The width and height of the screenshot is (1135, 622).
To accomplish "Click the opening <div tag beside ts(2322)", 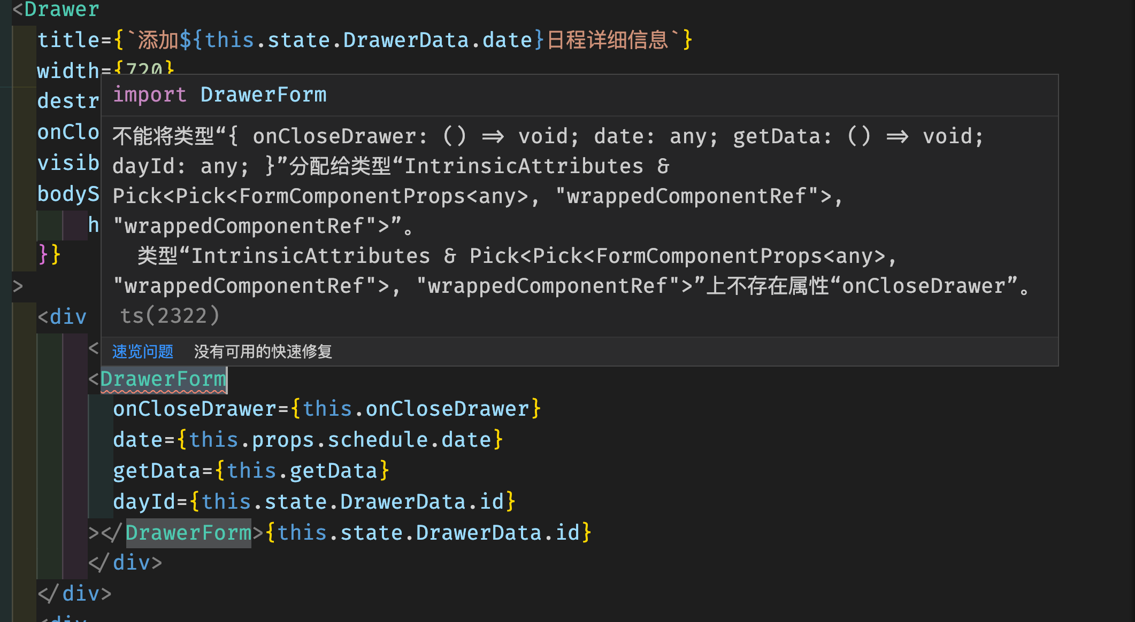I will tap(62, 317).
